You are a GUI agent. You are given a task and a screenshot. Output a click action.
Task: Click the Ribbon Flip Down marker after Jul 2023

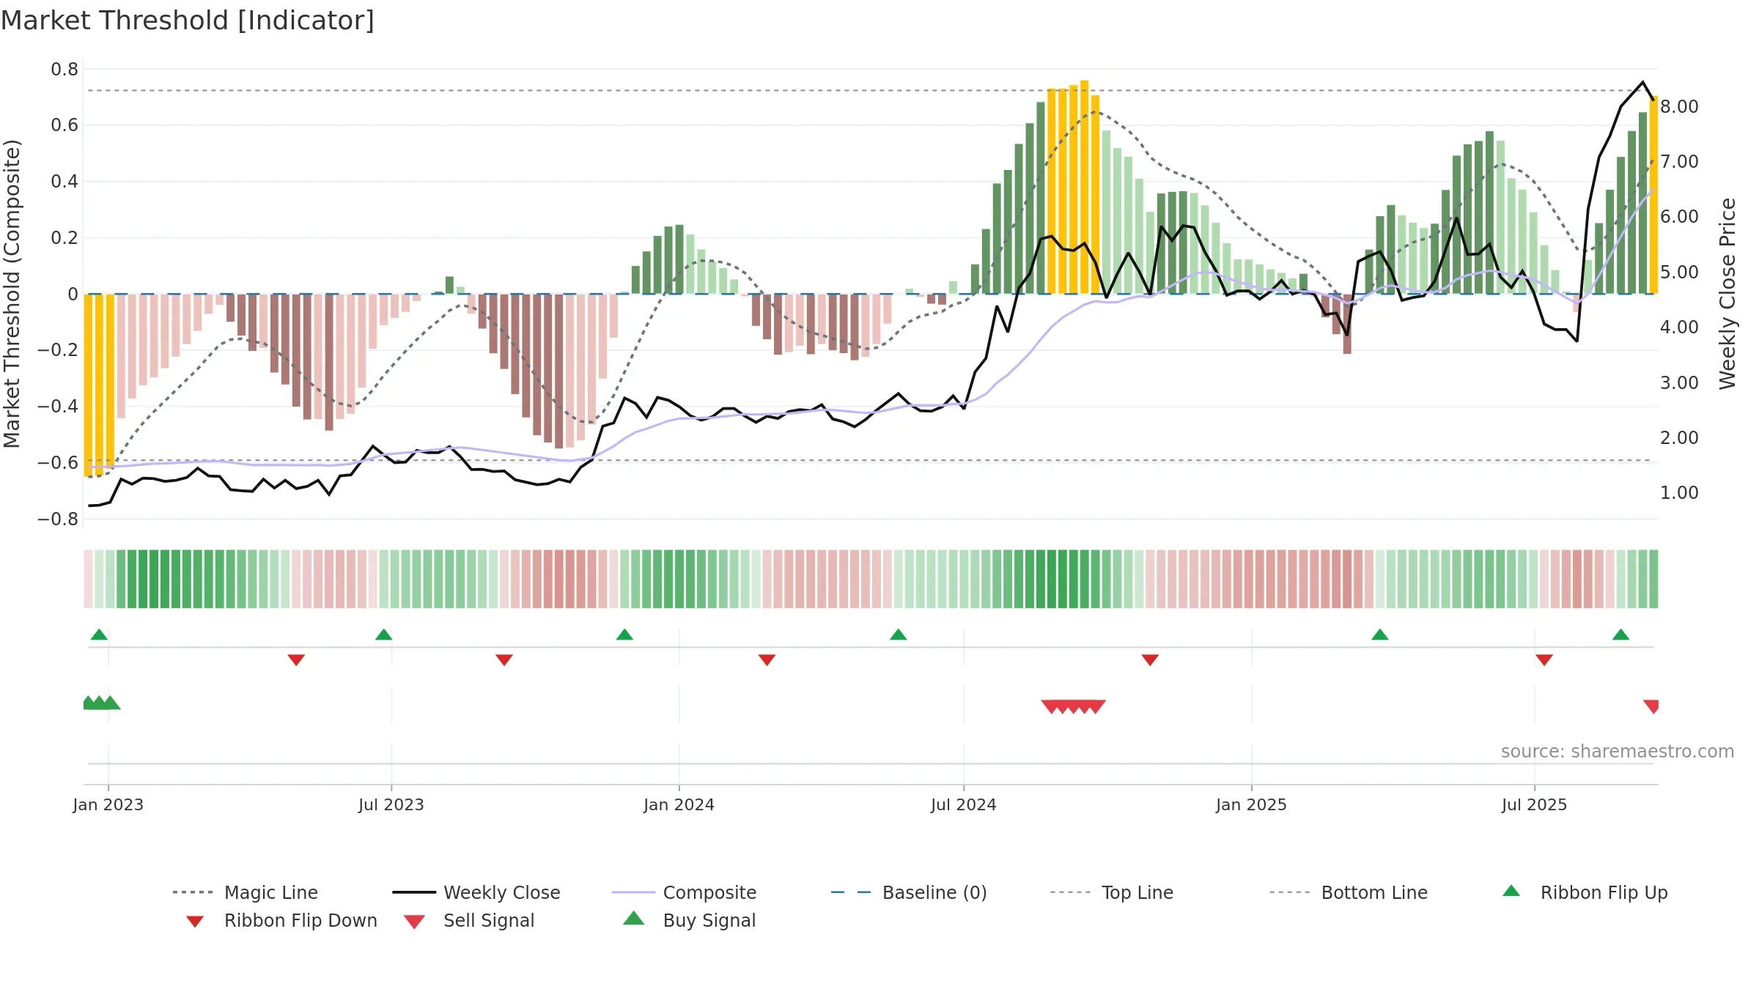click(x=504, y=660)
